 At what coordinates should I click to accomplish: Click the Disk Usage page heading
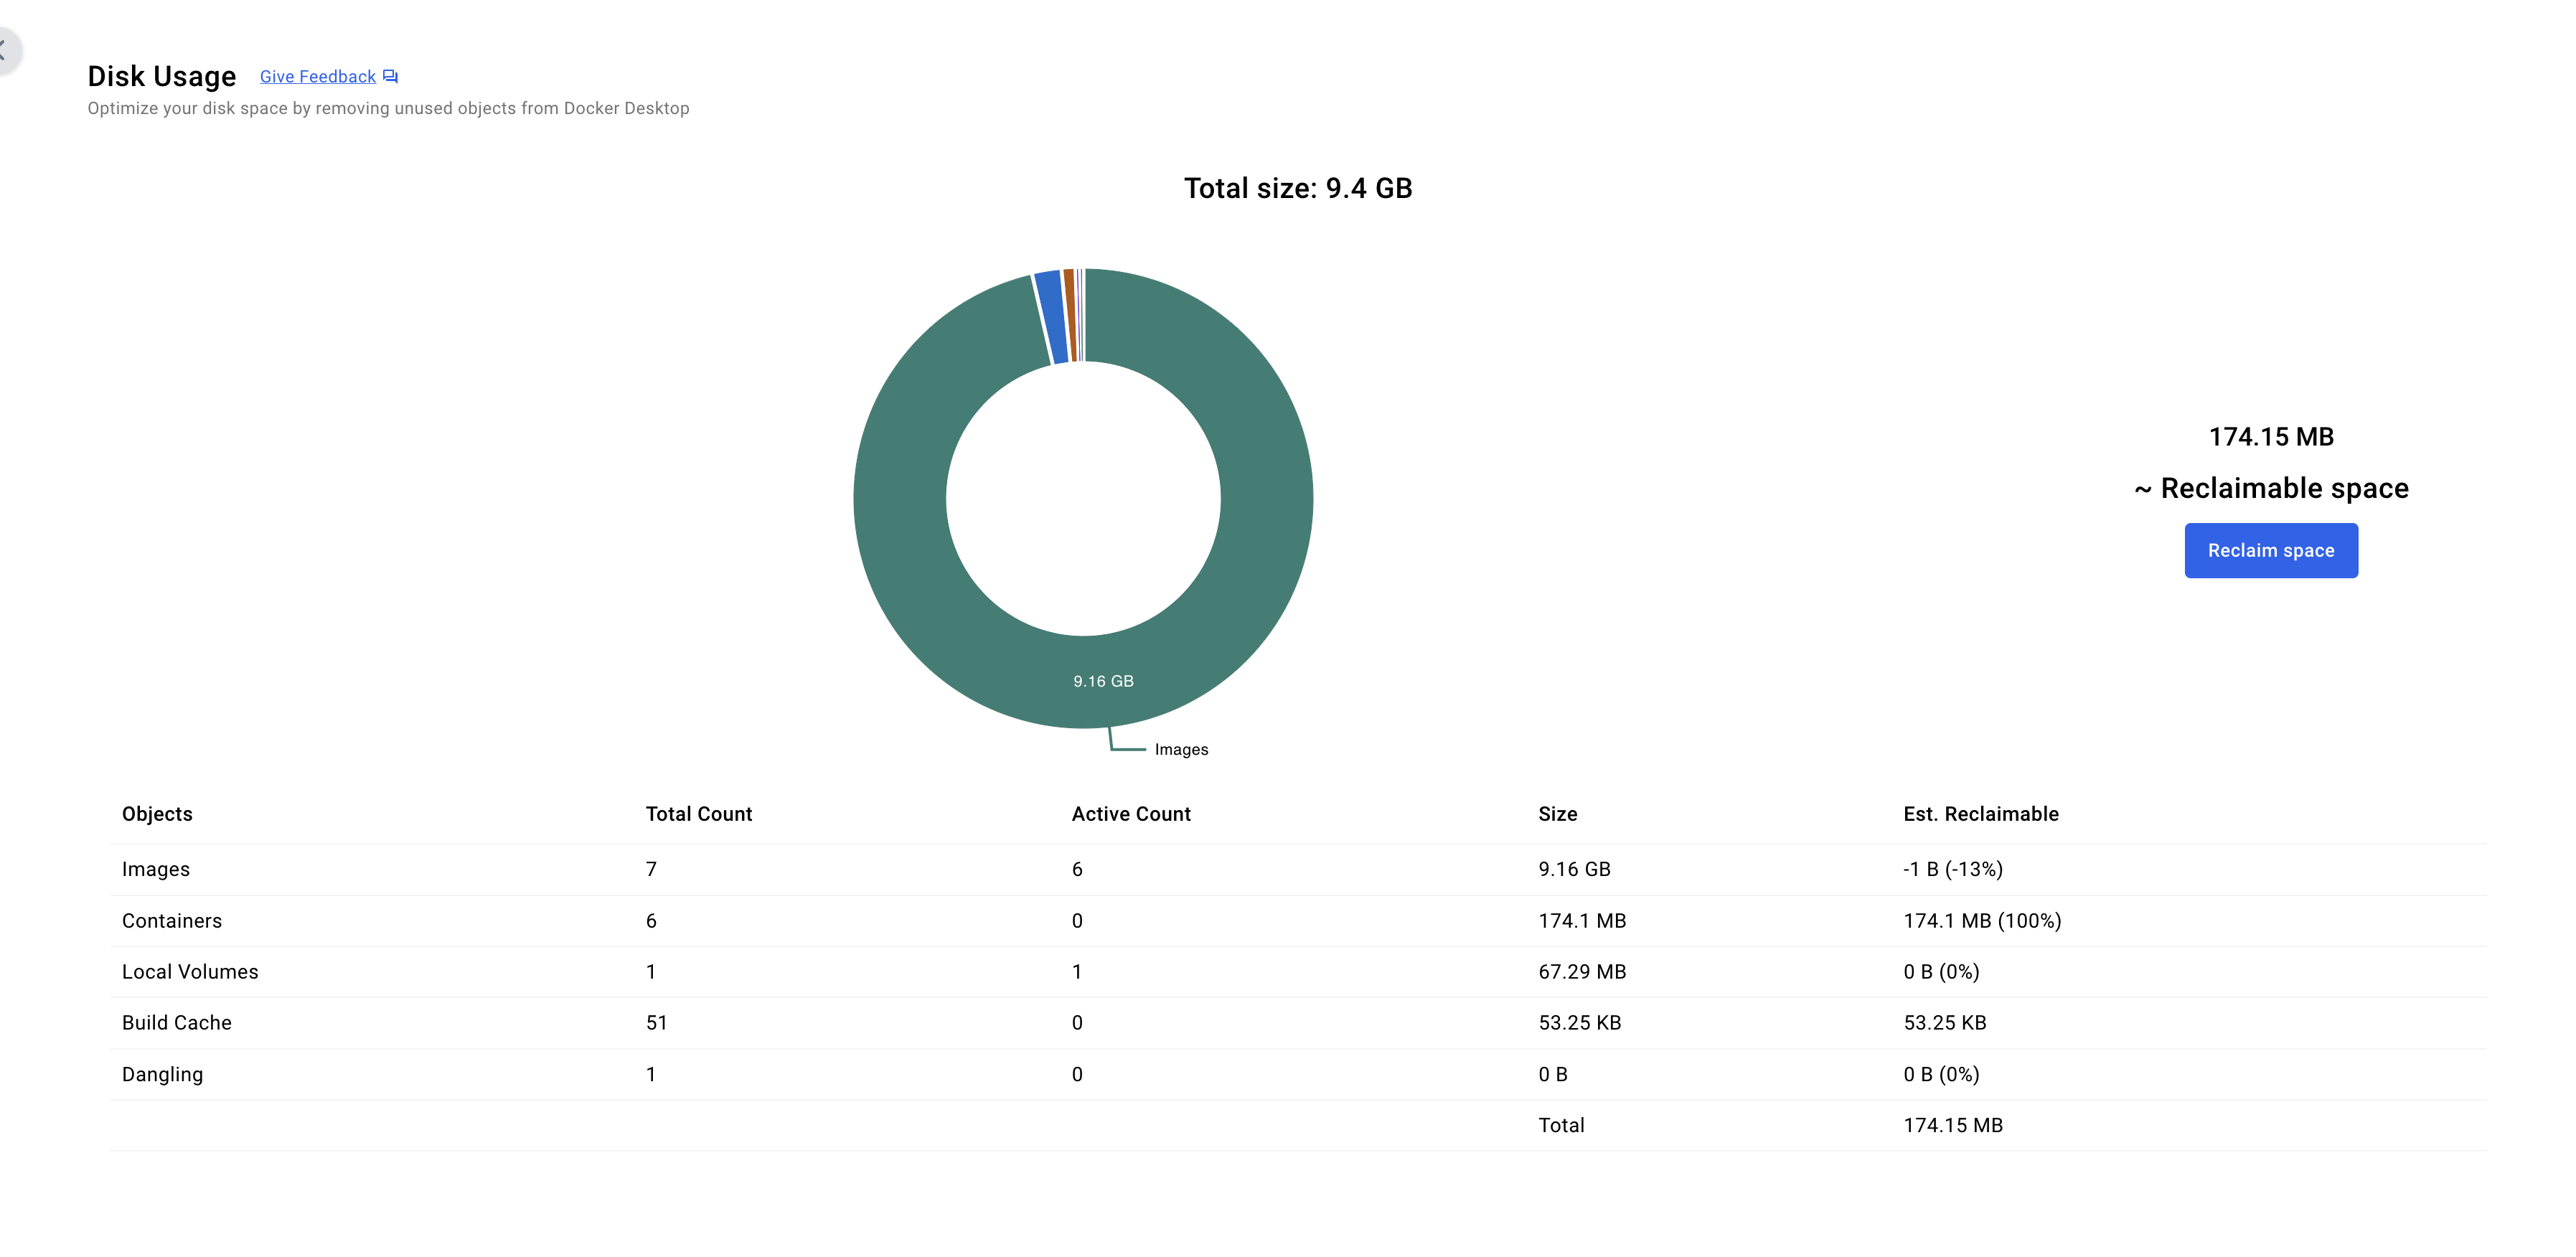(162, 76)
